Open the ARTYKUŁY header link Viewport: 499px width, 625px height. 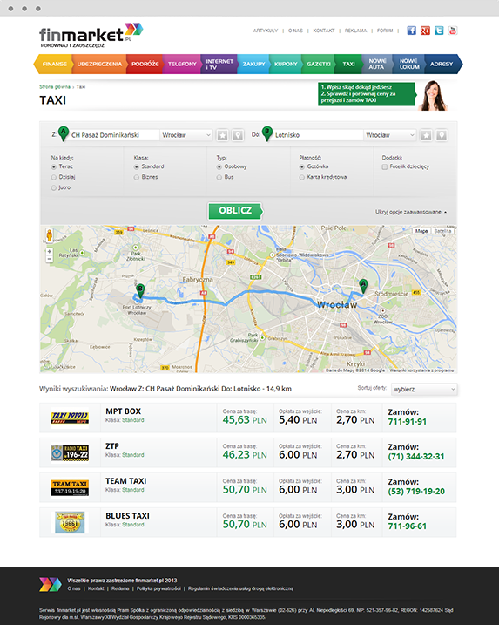pyautogui.click(x=266, y=31)
